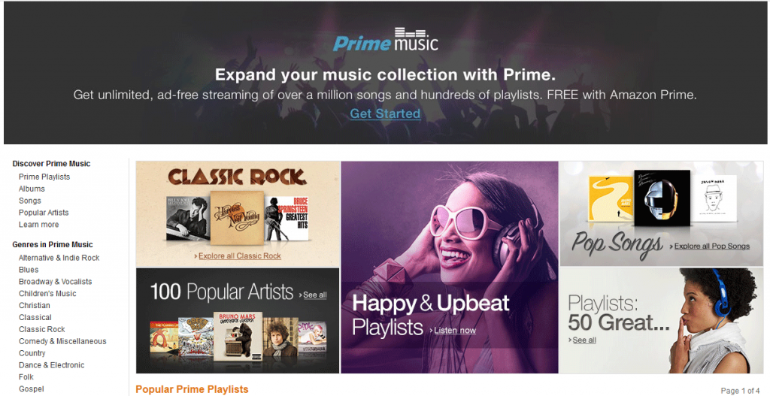Choose Popular Artists from the sidebar
The image size is (770, 396).
coord(44,213)
